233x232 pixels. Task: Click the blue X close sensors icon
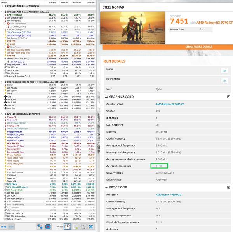point(91,227)
